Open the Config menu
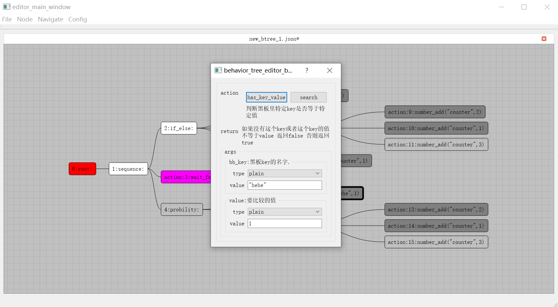 [78, 19]
